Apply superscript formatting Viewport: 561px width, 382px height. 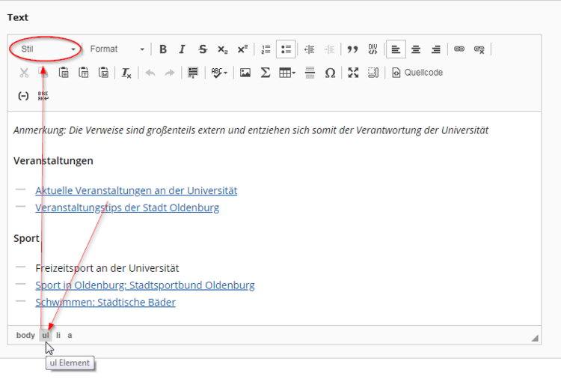coord(242,49)
